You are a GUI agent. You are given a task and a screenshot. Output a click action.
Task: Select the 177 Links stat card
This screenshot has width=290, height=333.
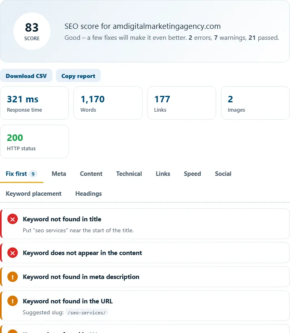click(182, 103)
